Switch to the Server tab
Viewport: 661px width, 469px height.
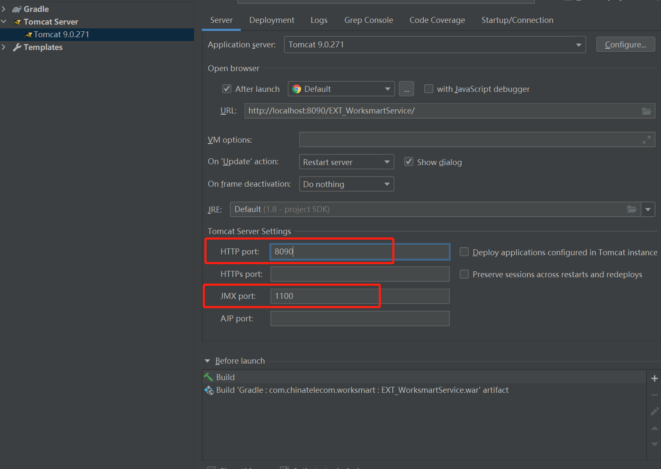[x=221, y=20]
